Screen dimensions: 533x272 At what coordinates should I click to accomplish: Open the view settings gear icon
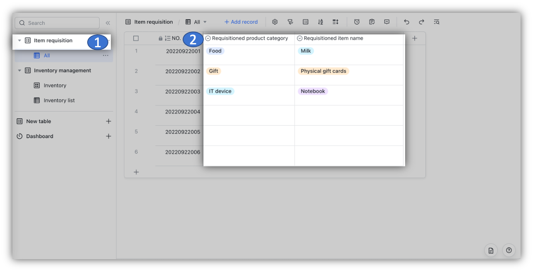(275, 22)
